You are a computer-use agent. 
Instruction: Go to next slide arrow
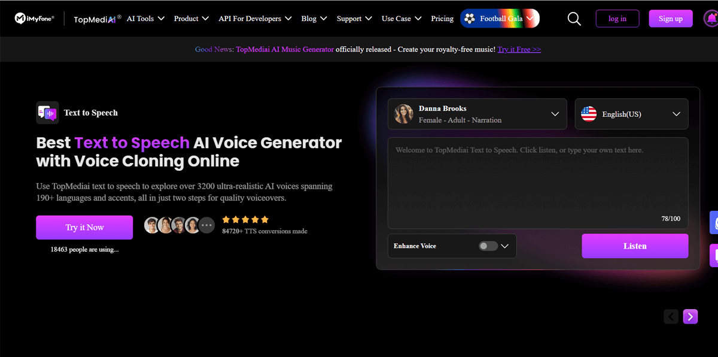[x=690, y=316]
